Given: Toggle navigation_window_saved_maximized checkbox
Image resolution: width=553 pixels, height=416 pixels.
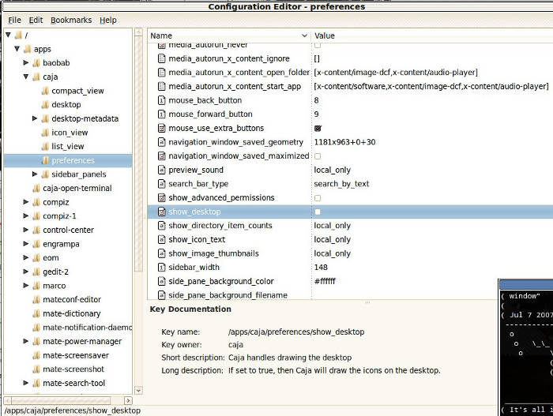Looking at the screenshot, I should [x=318, y=156].
